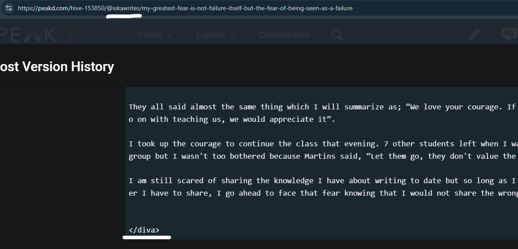
Task: Expand the chevron next to Explore
Action: tap(232, 35)
